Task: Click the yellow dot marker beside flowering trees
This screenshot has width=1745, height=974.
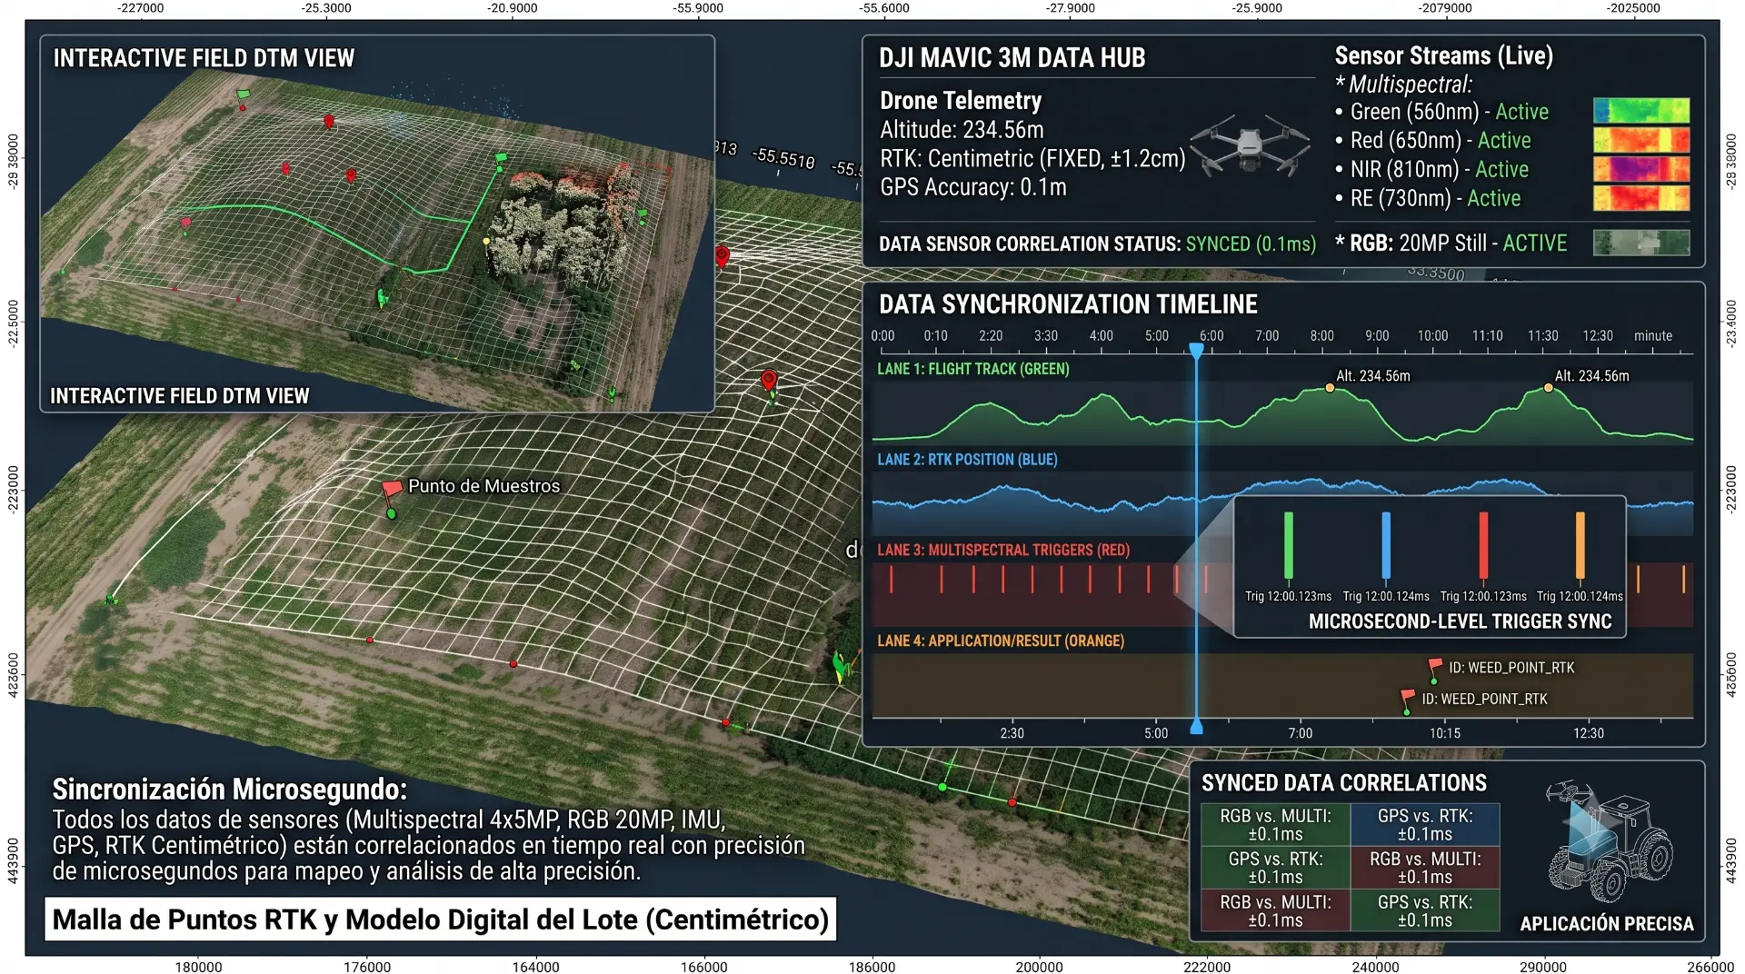Action: [486, 241]
